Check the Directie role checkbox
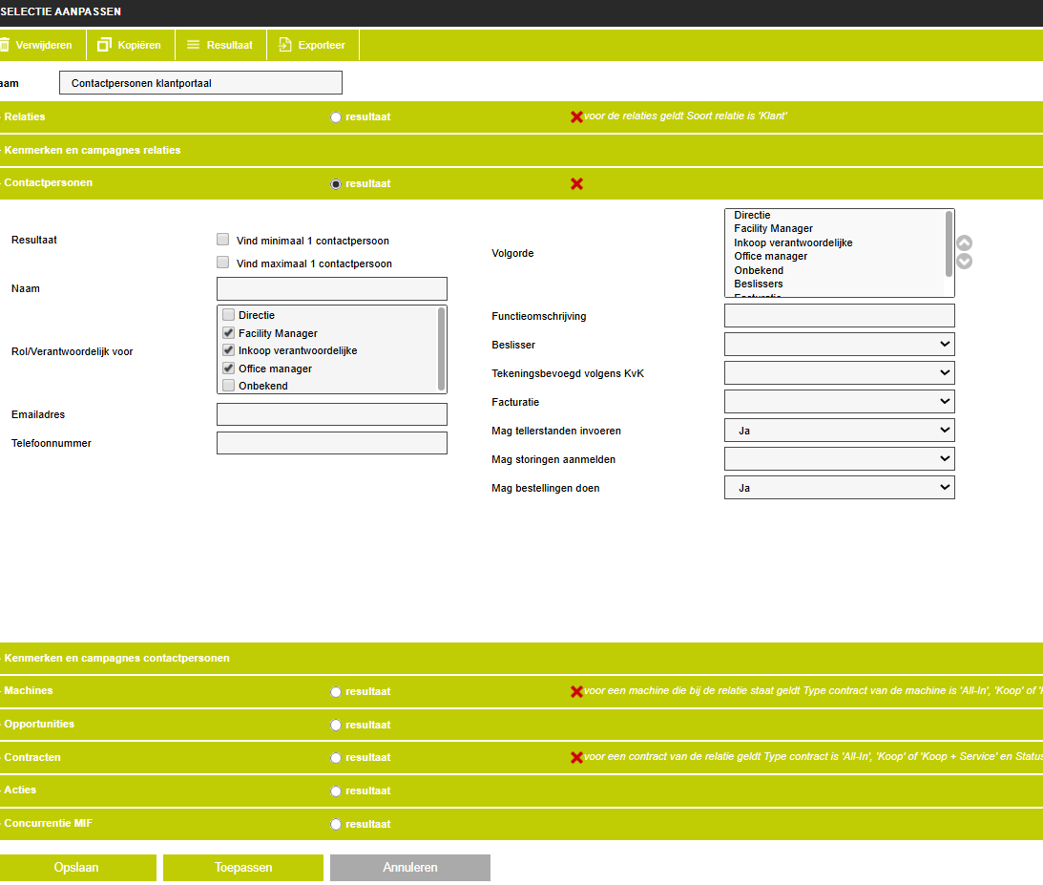Viewport: 1043px width, 885px height. pos(228,315)
